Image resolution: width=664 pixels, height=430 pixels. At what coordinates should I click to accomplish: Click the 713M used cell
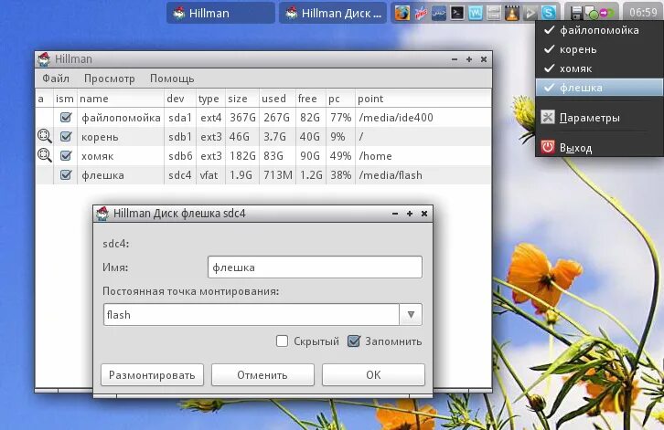(278, 175)
